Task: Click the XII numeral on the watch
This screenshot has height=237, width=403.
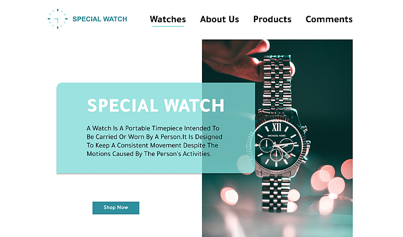Action: pos(277,127)
